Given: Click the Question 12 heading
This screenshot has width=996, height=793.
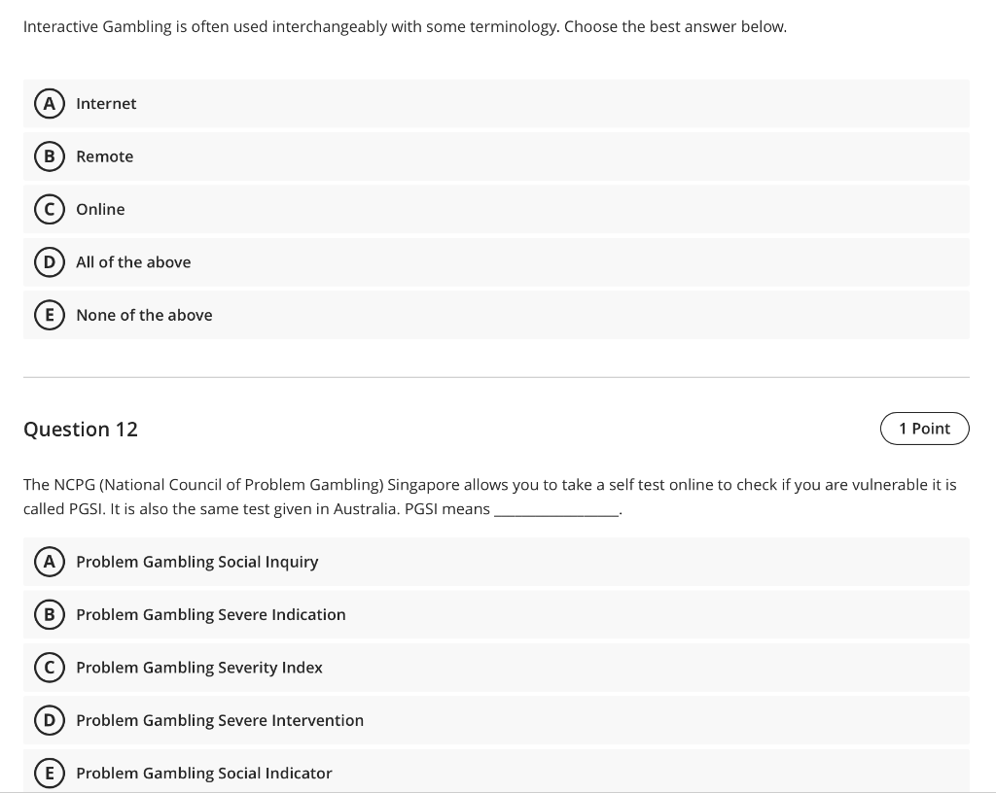Looking at the screenshot, I should click(x=81, y=429).
